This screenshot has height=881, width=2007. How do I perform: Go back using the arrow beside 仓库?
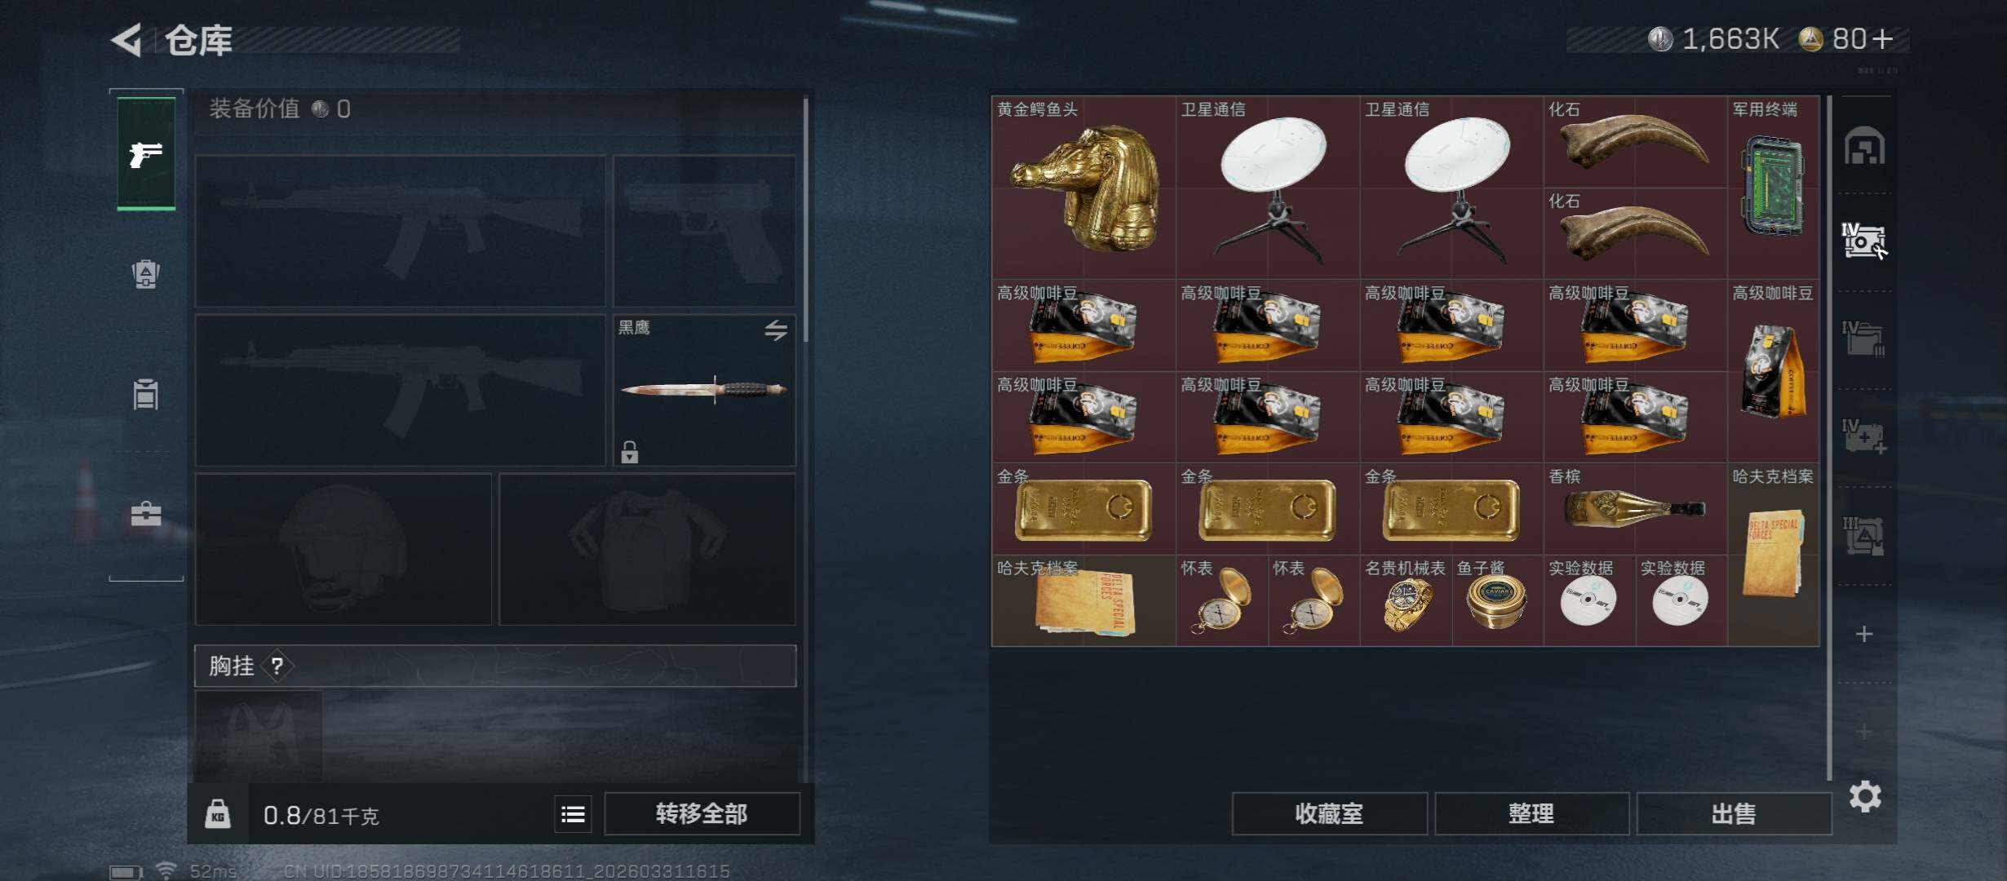(127, 39)
